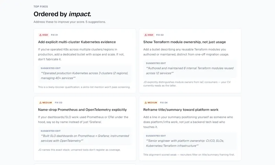Open 'Reframe title/summary toward platform work' heading
Image resolution: width=275 pixels, height=165 pixels.
(181, 110)
